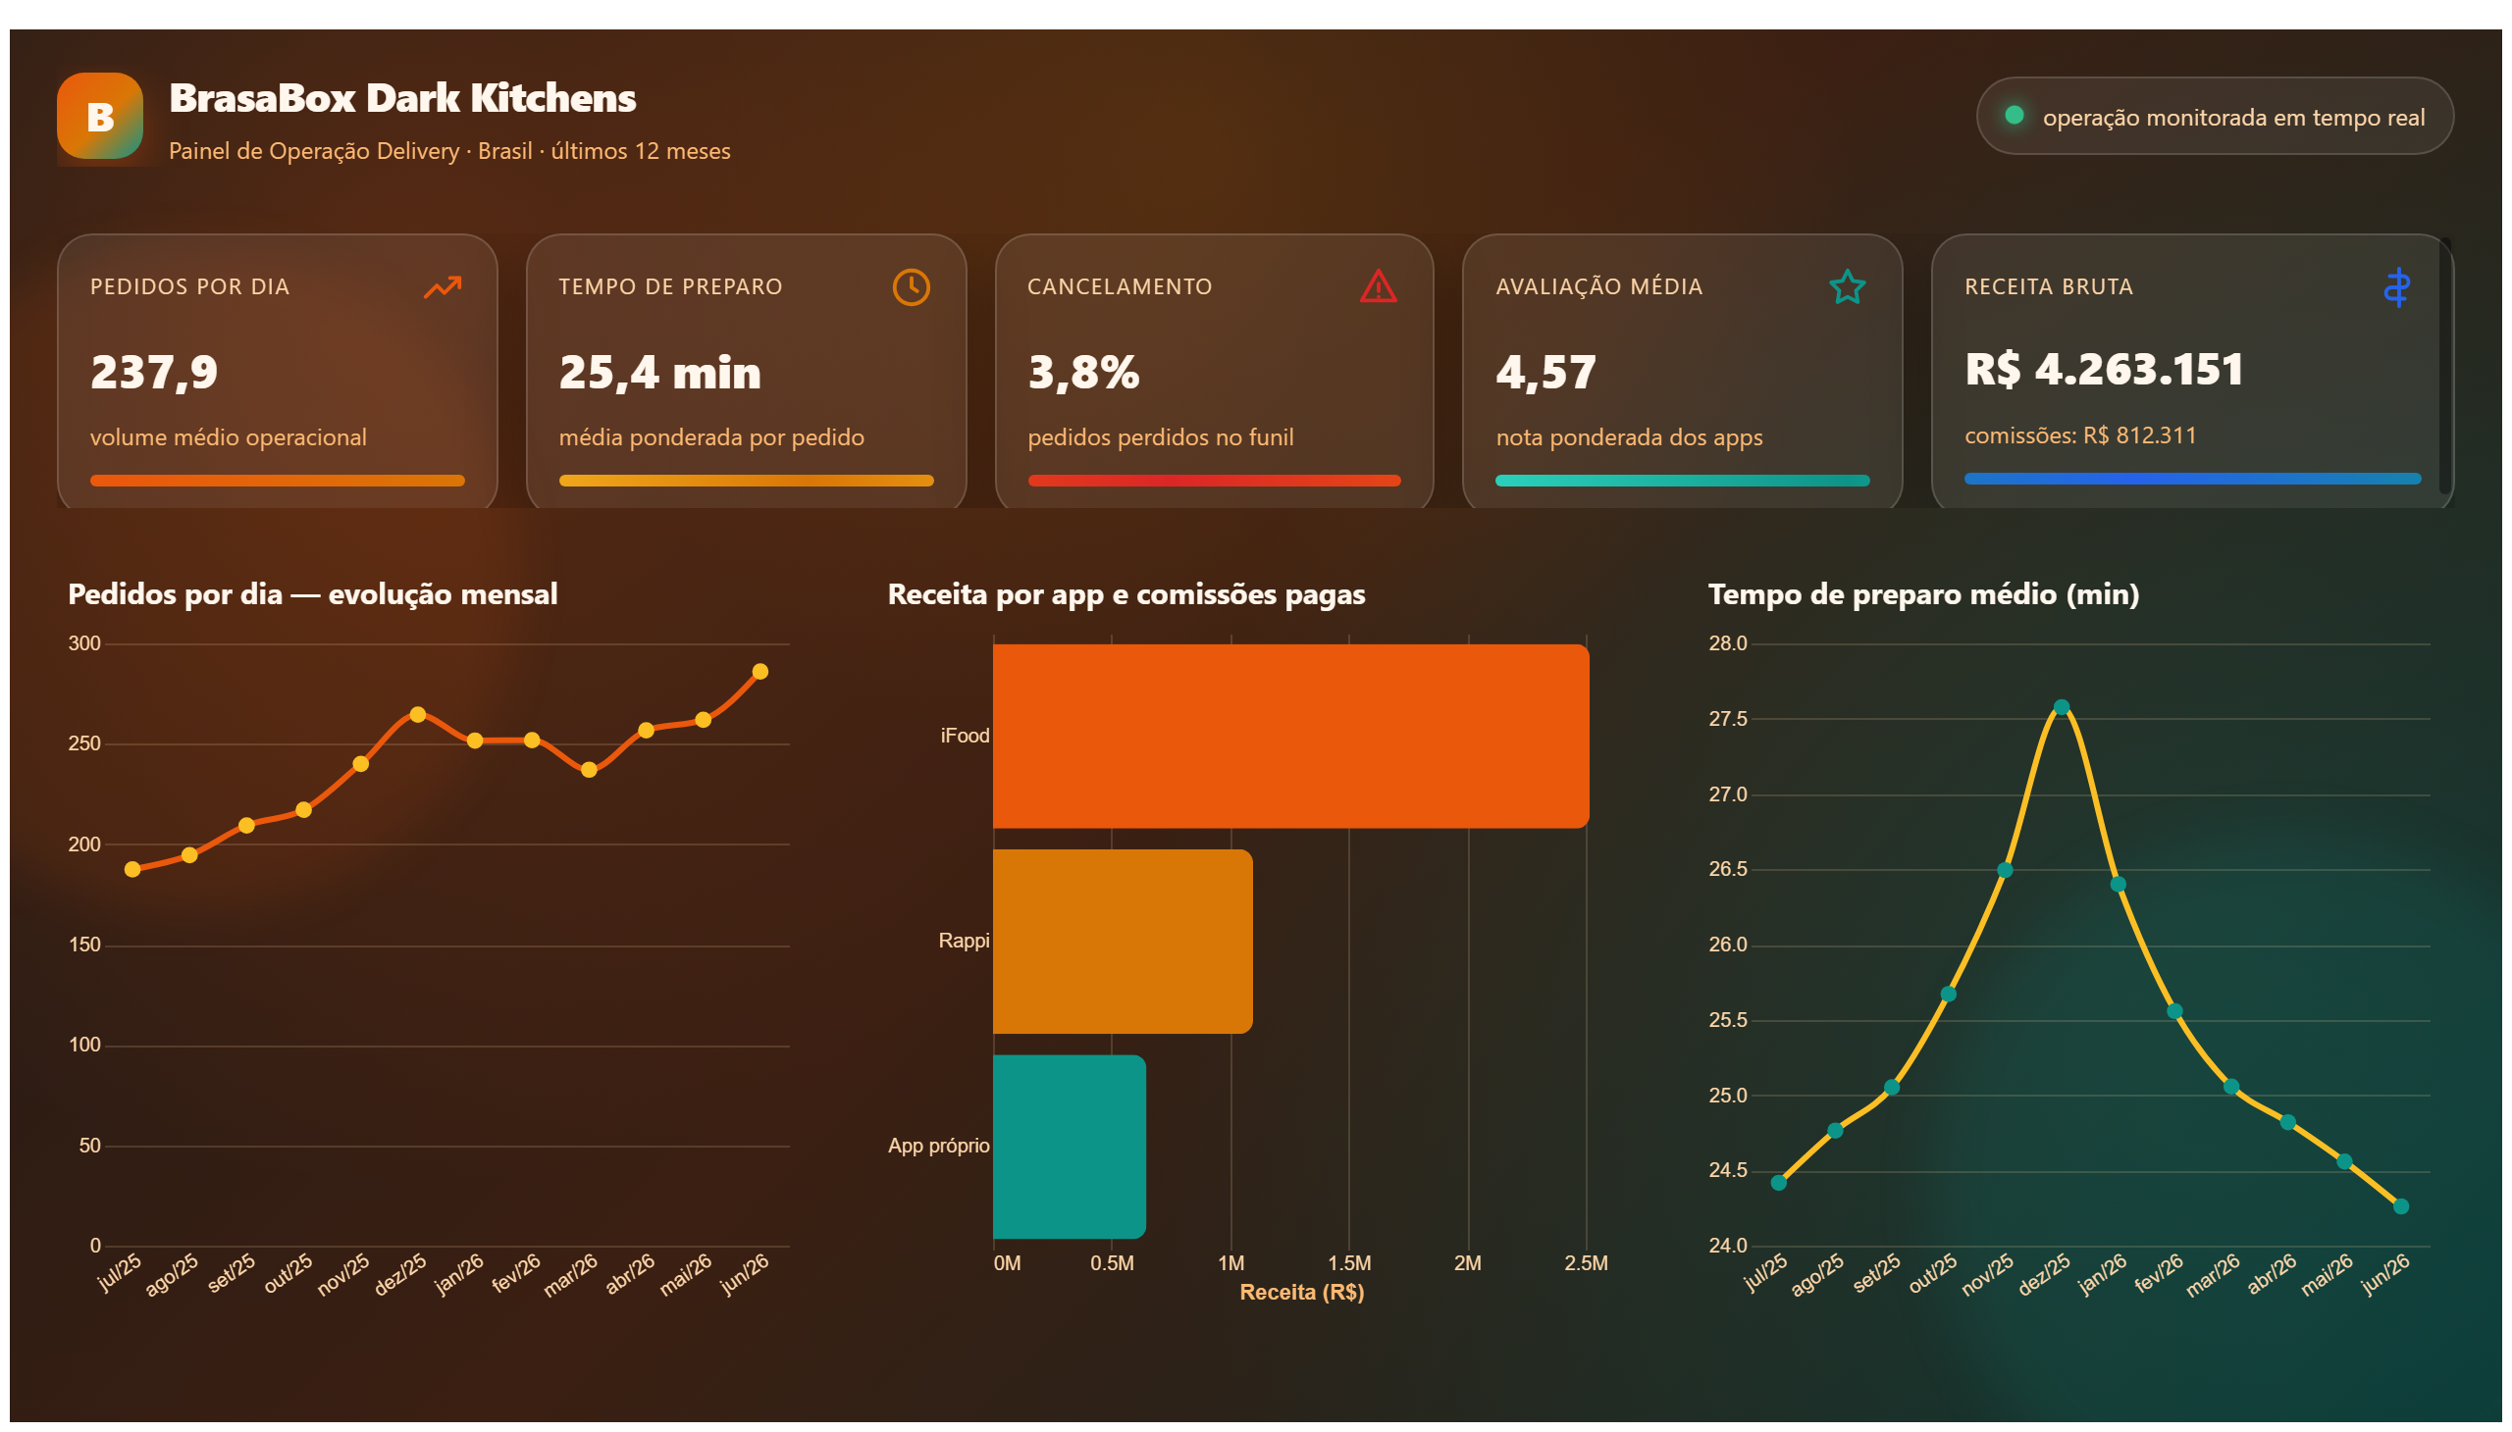Click the 'comissões: R$ 812.311' text
2512x1432 pixels.
click(x=2080, y=435)
